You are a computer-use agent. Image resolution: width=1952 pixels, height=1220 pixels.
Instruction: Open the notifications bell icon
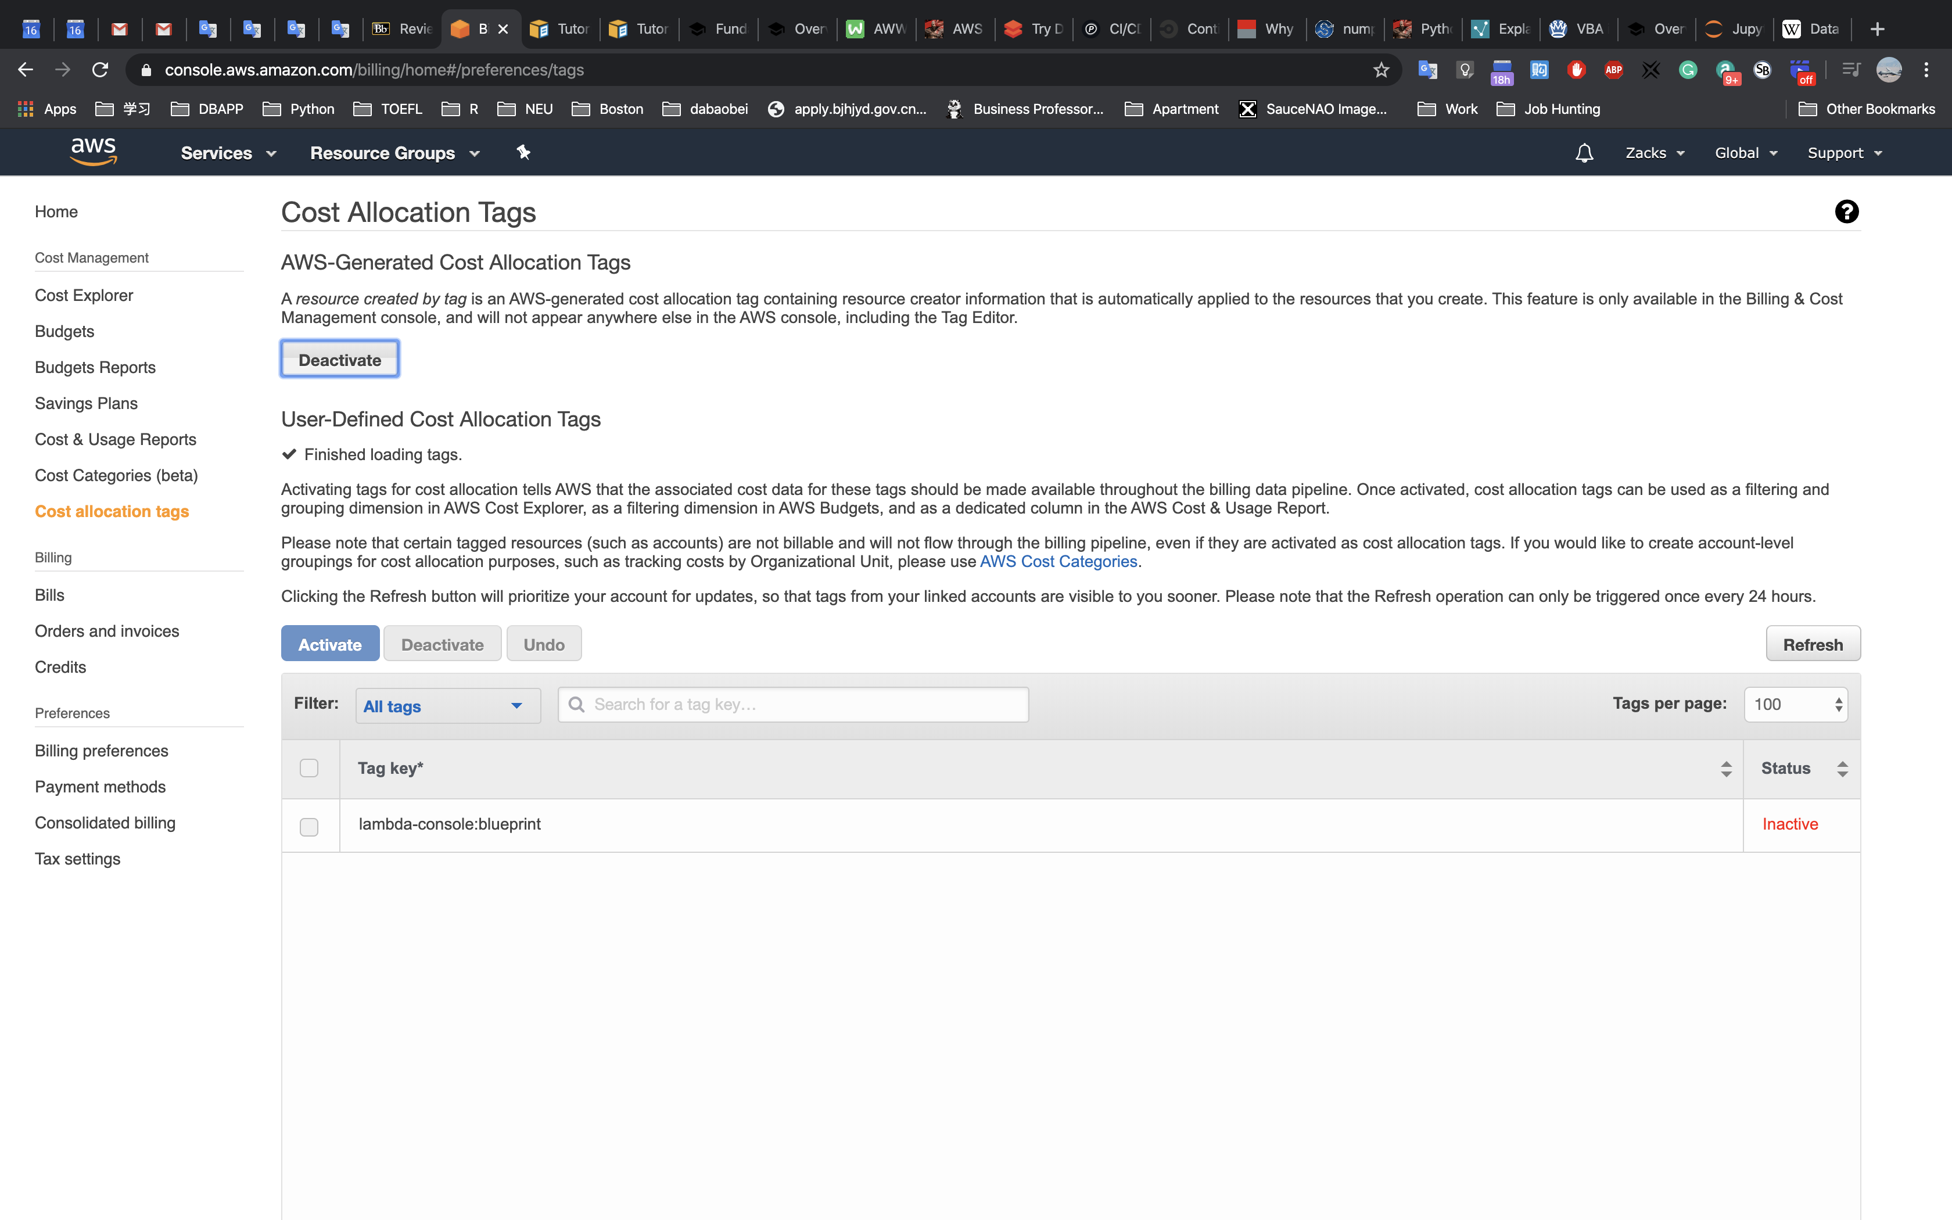coord(1583,153)
